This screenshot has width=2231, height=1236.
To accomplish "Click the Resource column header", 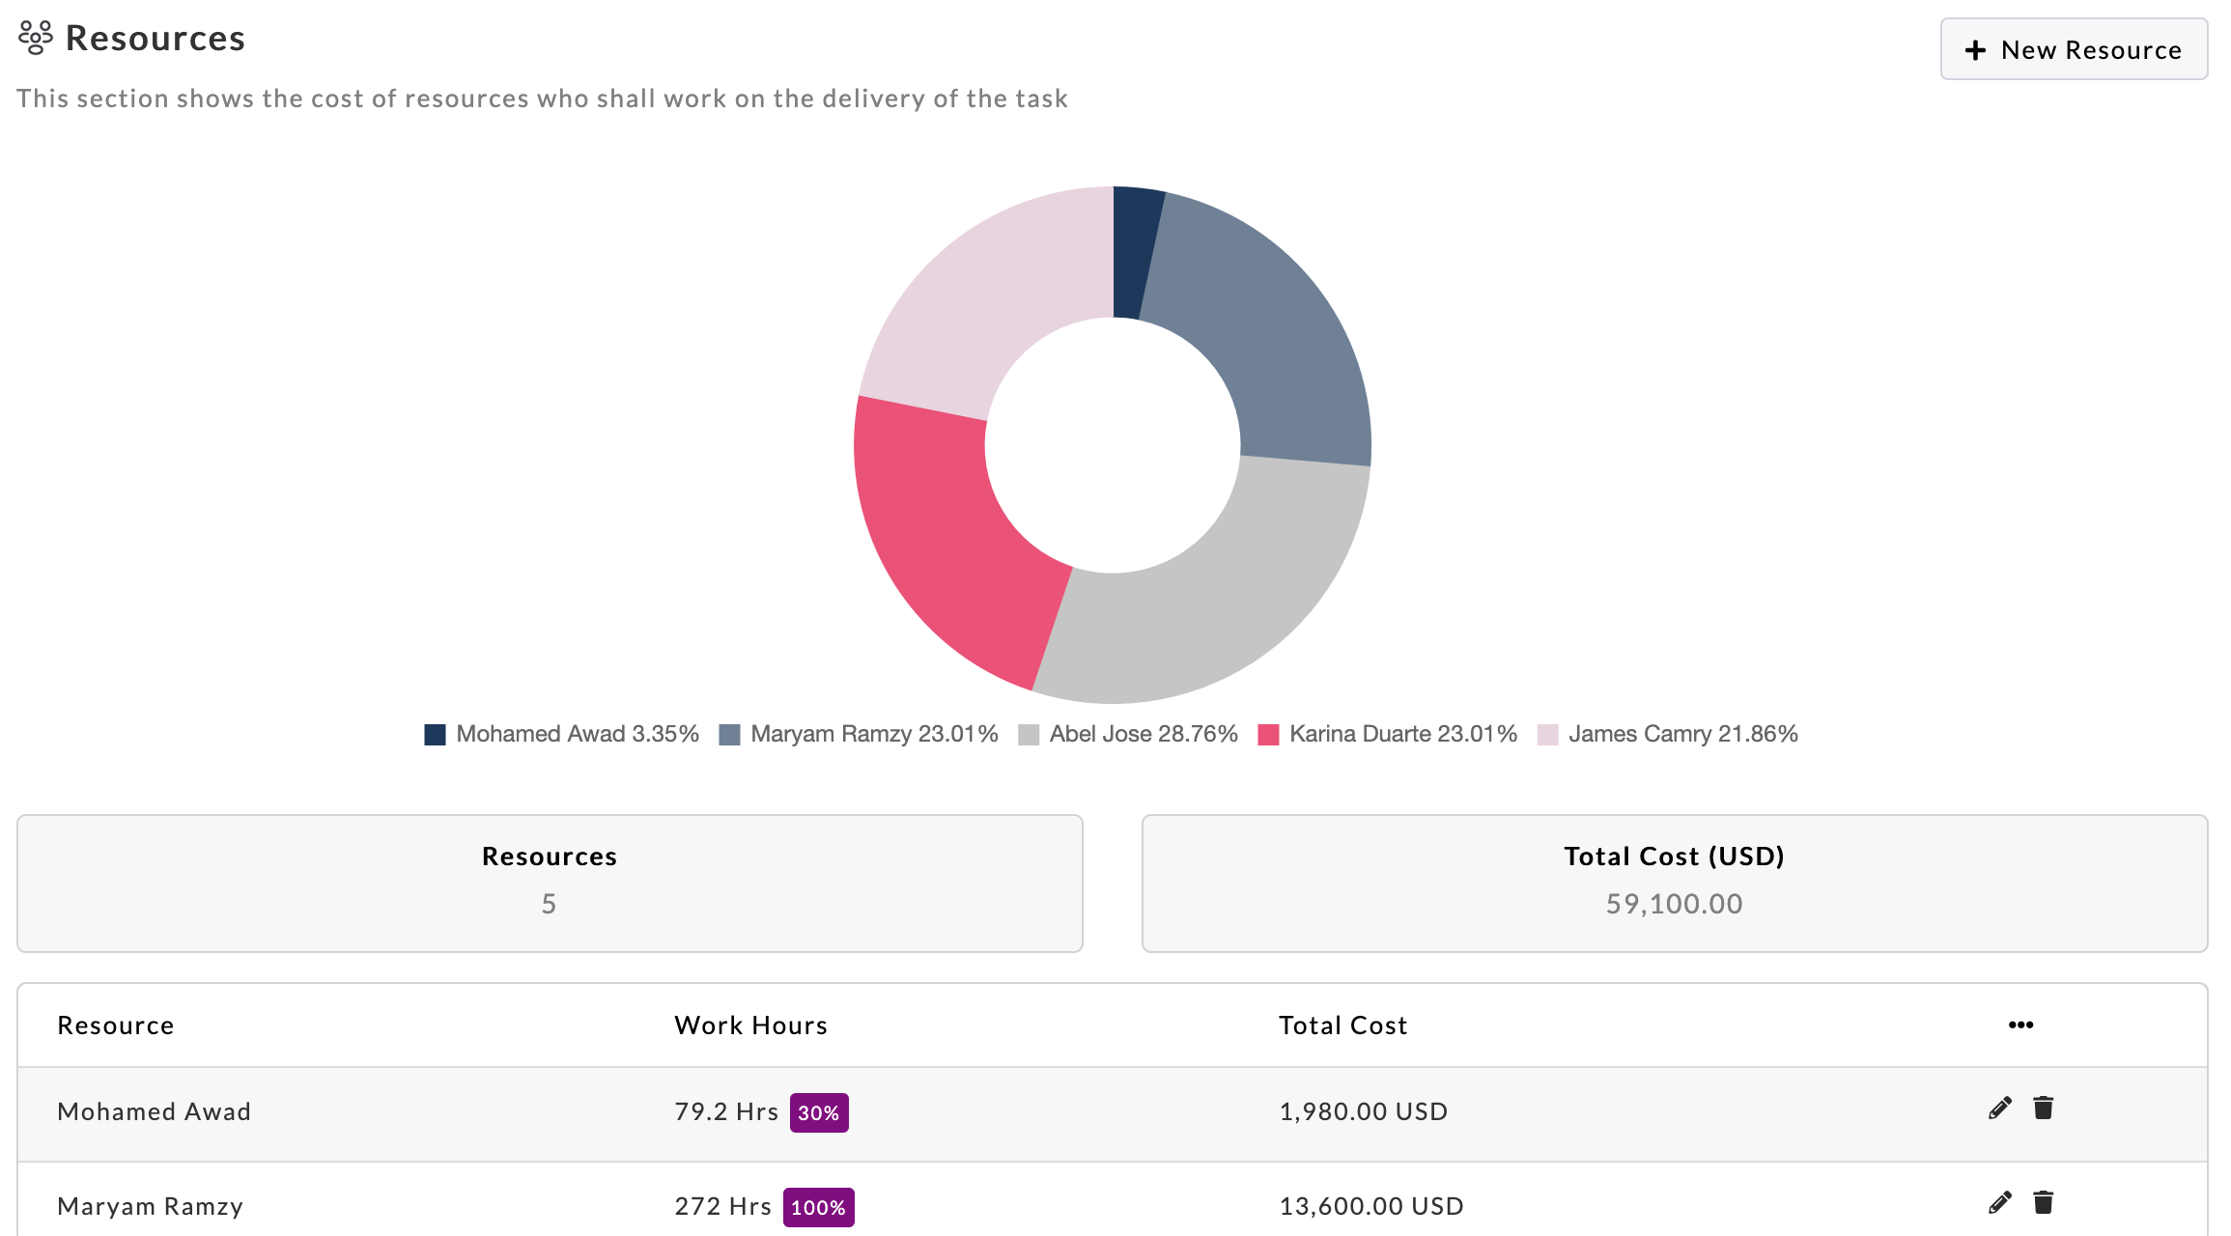I will pyautogui.click(x=116, y=1025).
